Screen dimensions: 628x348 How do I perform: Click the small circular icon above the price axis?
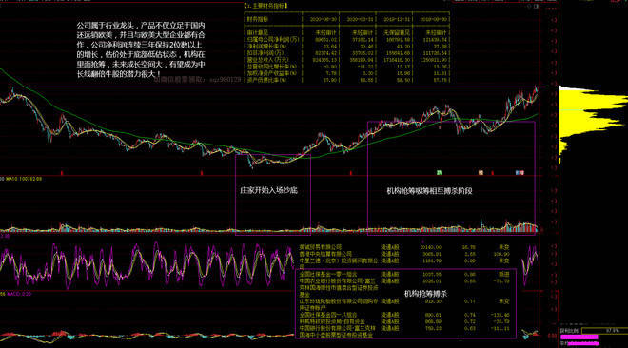click(x=529, y=7)
